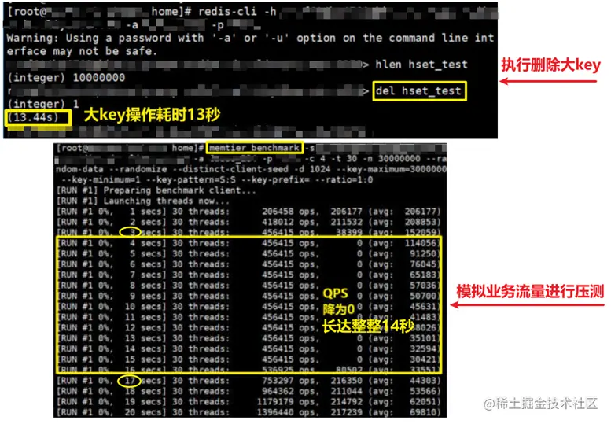This screenshot has height=424, width=611.
Task: Click the circled 17 secs marker
Action: 129,381
